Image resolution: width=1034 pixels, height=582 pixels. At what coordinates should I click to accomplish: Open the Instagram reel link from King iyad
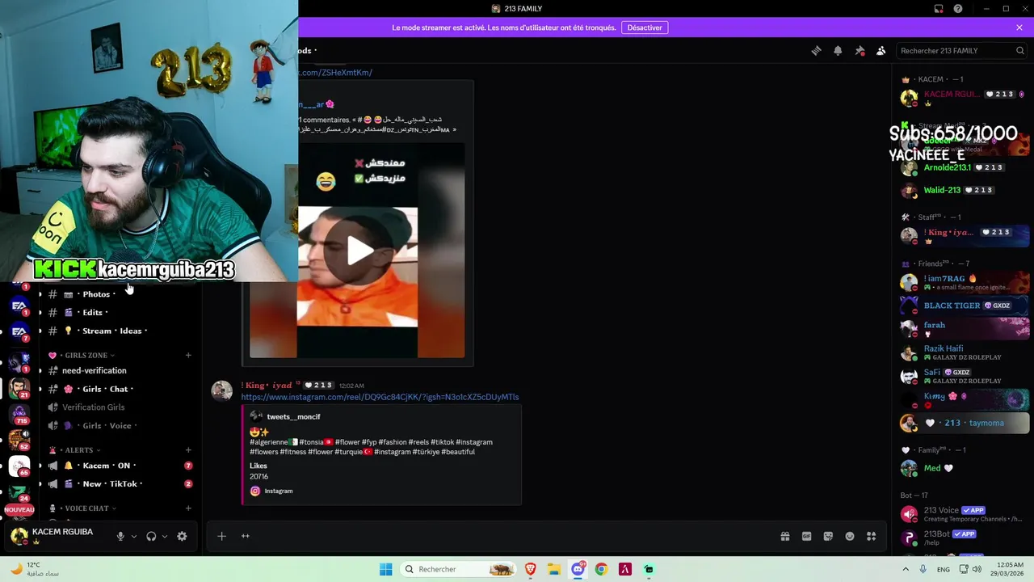pos(380,397)
